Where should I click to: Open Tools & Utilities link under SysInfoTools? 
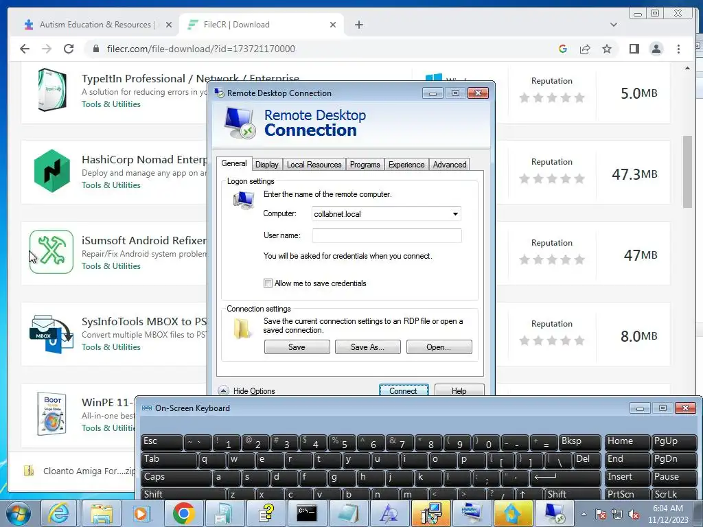pyautogui.click(x=111, y=347)
